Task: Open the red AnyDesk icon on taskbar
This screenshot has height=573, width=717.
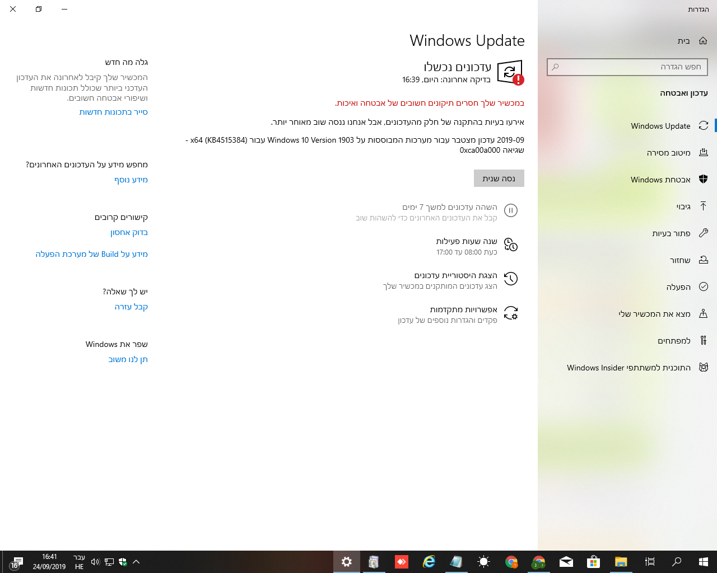Action: (402, 562)
